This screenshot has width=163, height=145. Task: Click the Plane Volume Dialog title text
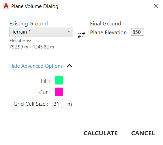(35, 6)
